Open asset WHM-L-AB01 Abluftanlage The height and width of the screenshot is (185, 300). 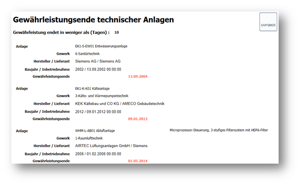[x=95, y=131]
